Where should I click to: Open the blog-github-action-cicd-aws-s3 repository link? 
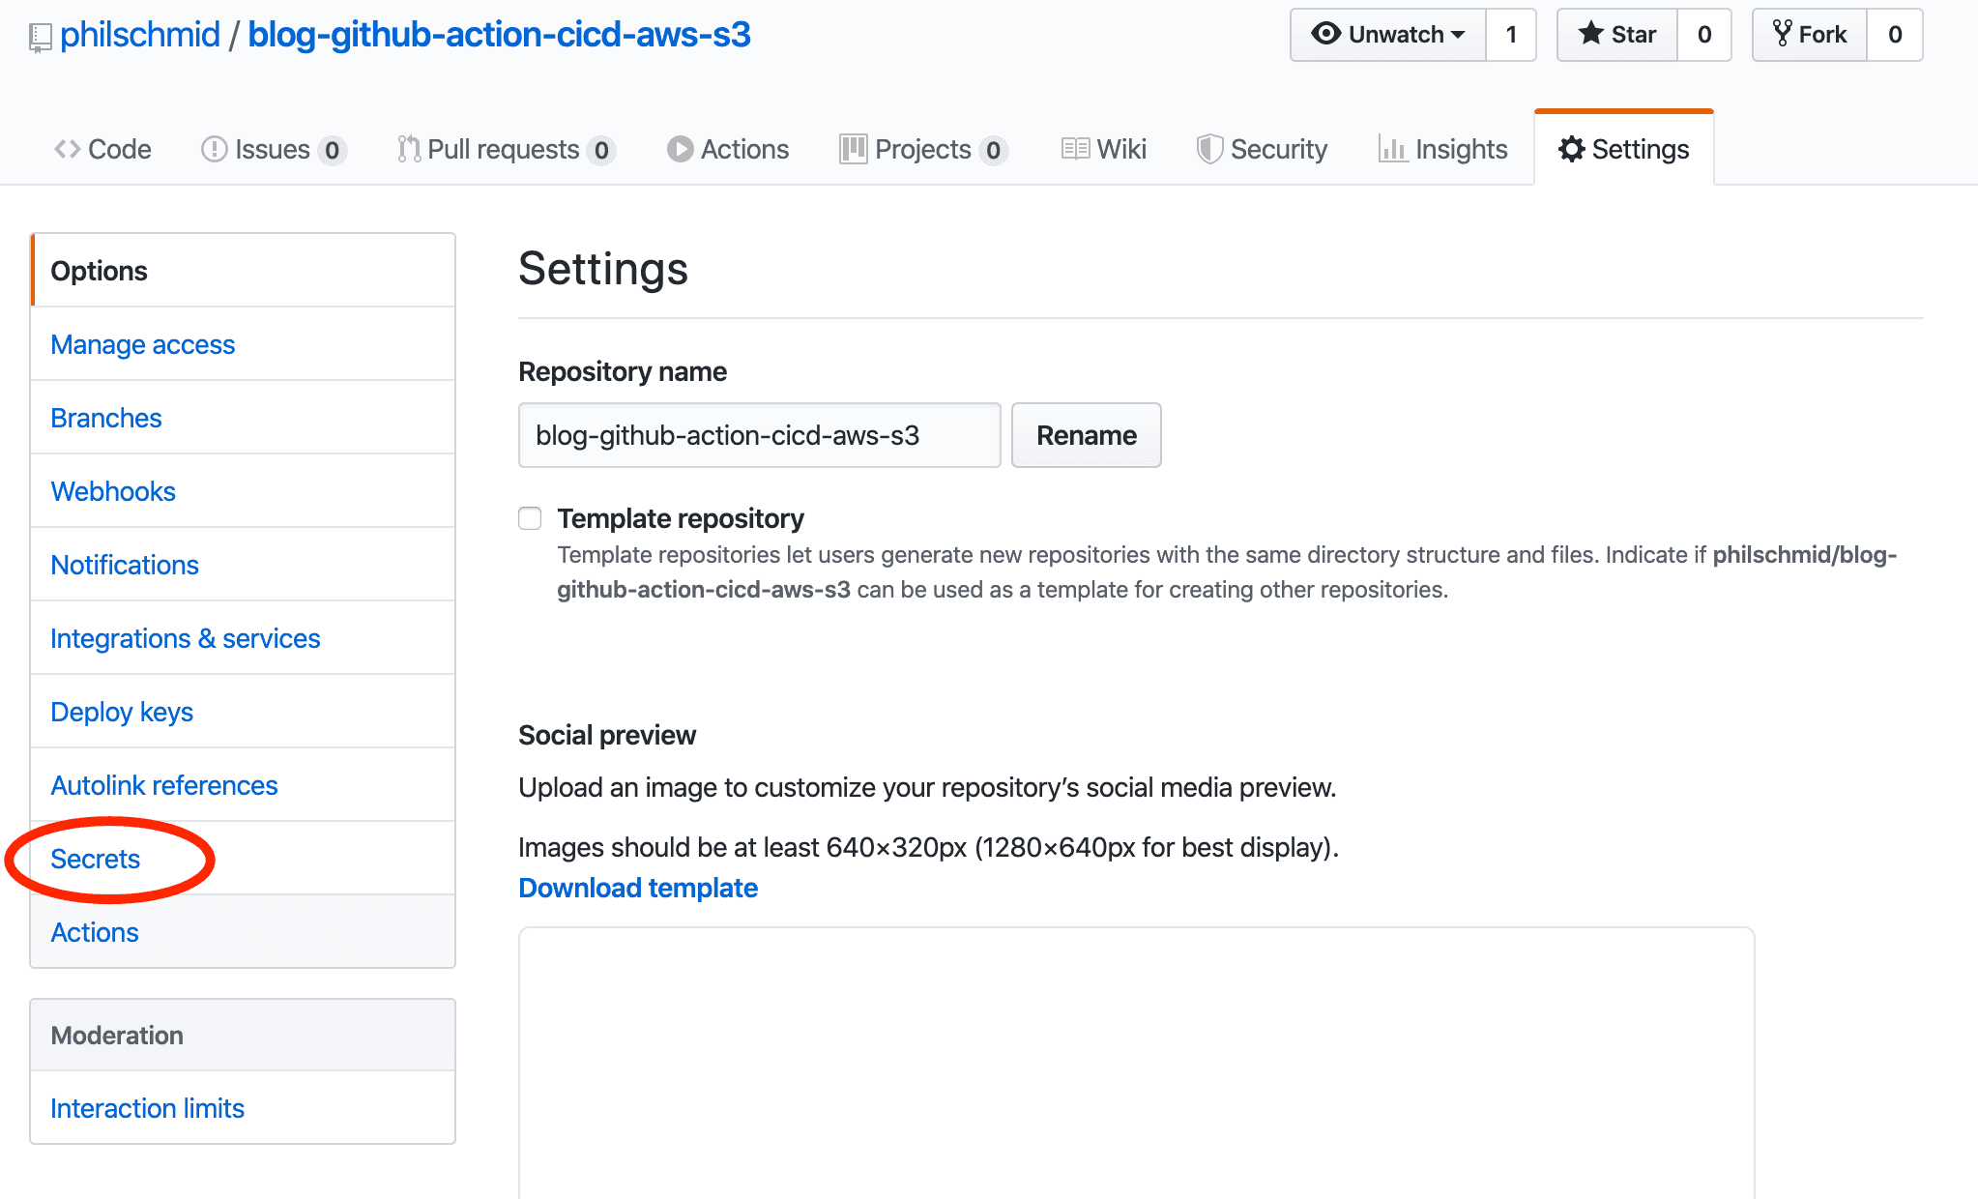(499, 35)
